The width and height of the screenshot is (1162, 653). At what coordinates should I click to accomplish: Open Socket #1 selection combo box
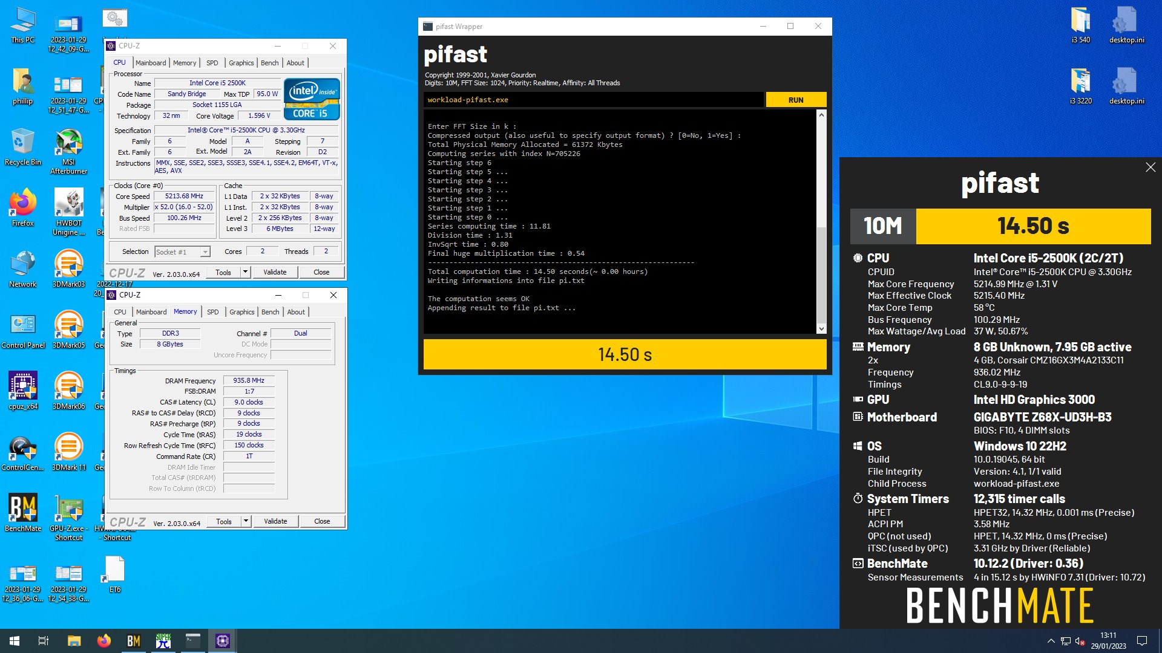(182, 252)
